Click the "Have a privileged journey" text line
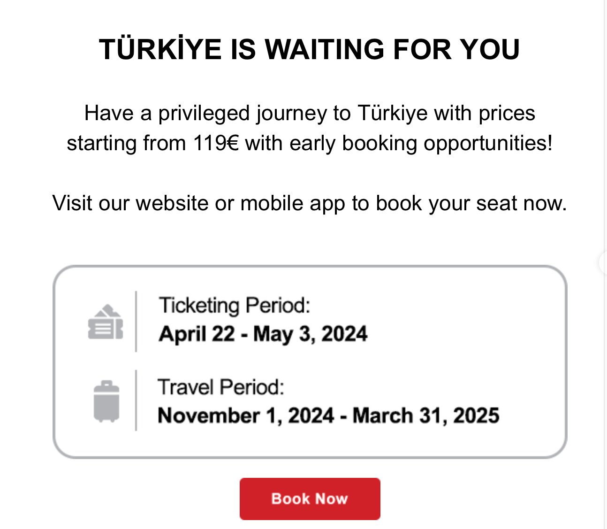607x529 pixels. 188,113
